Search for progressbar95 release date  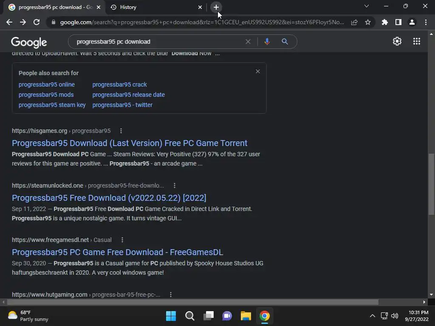tap(128, 95)
